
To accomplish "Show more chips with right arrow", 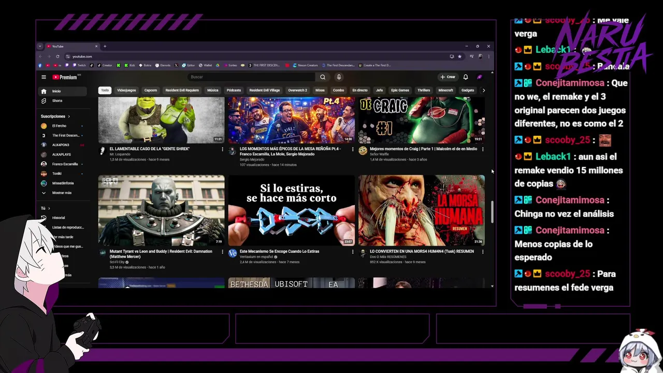I will [484, 90].
